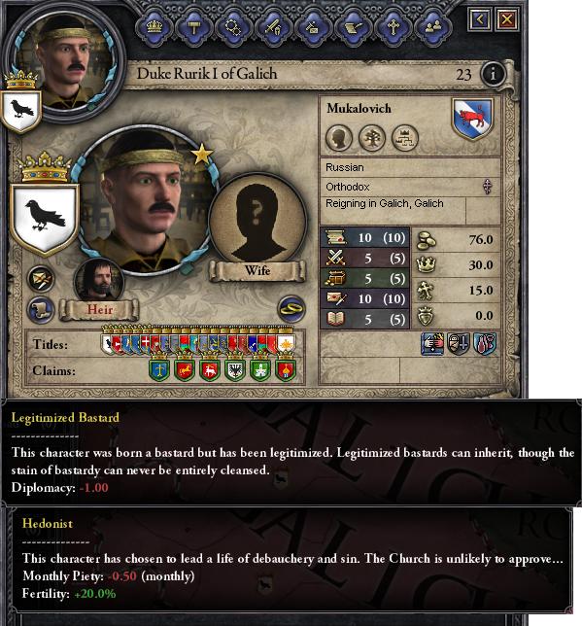Open the Religion tab cross icon
582x626 pixels.
(x=394, y=27)
